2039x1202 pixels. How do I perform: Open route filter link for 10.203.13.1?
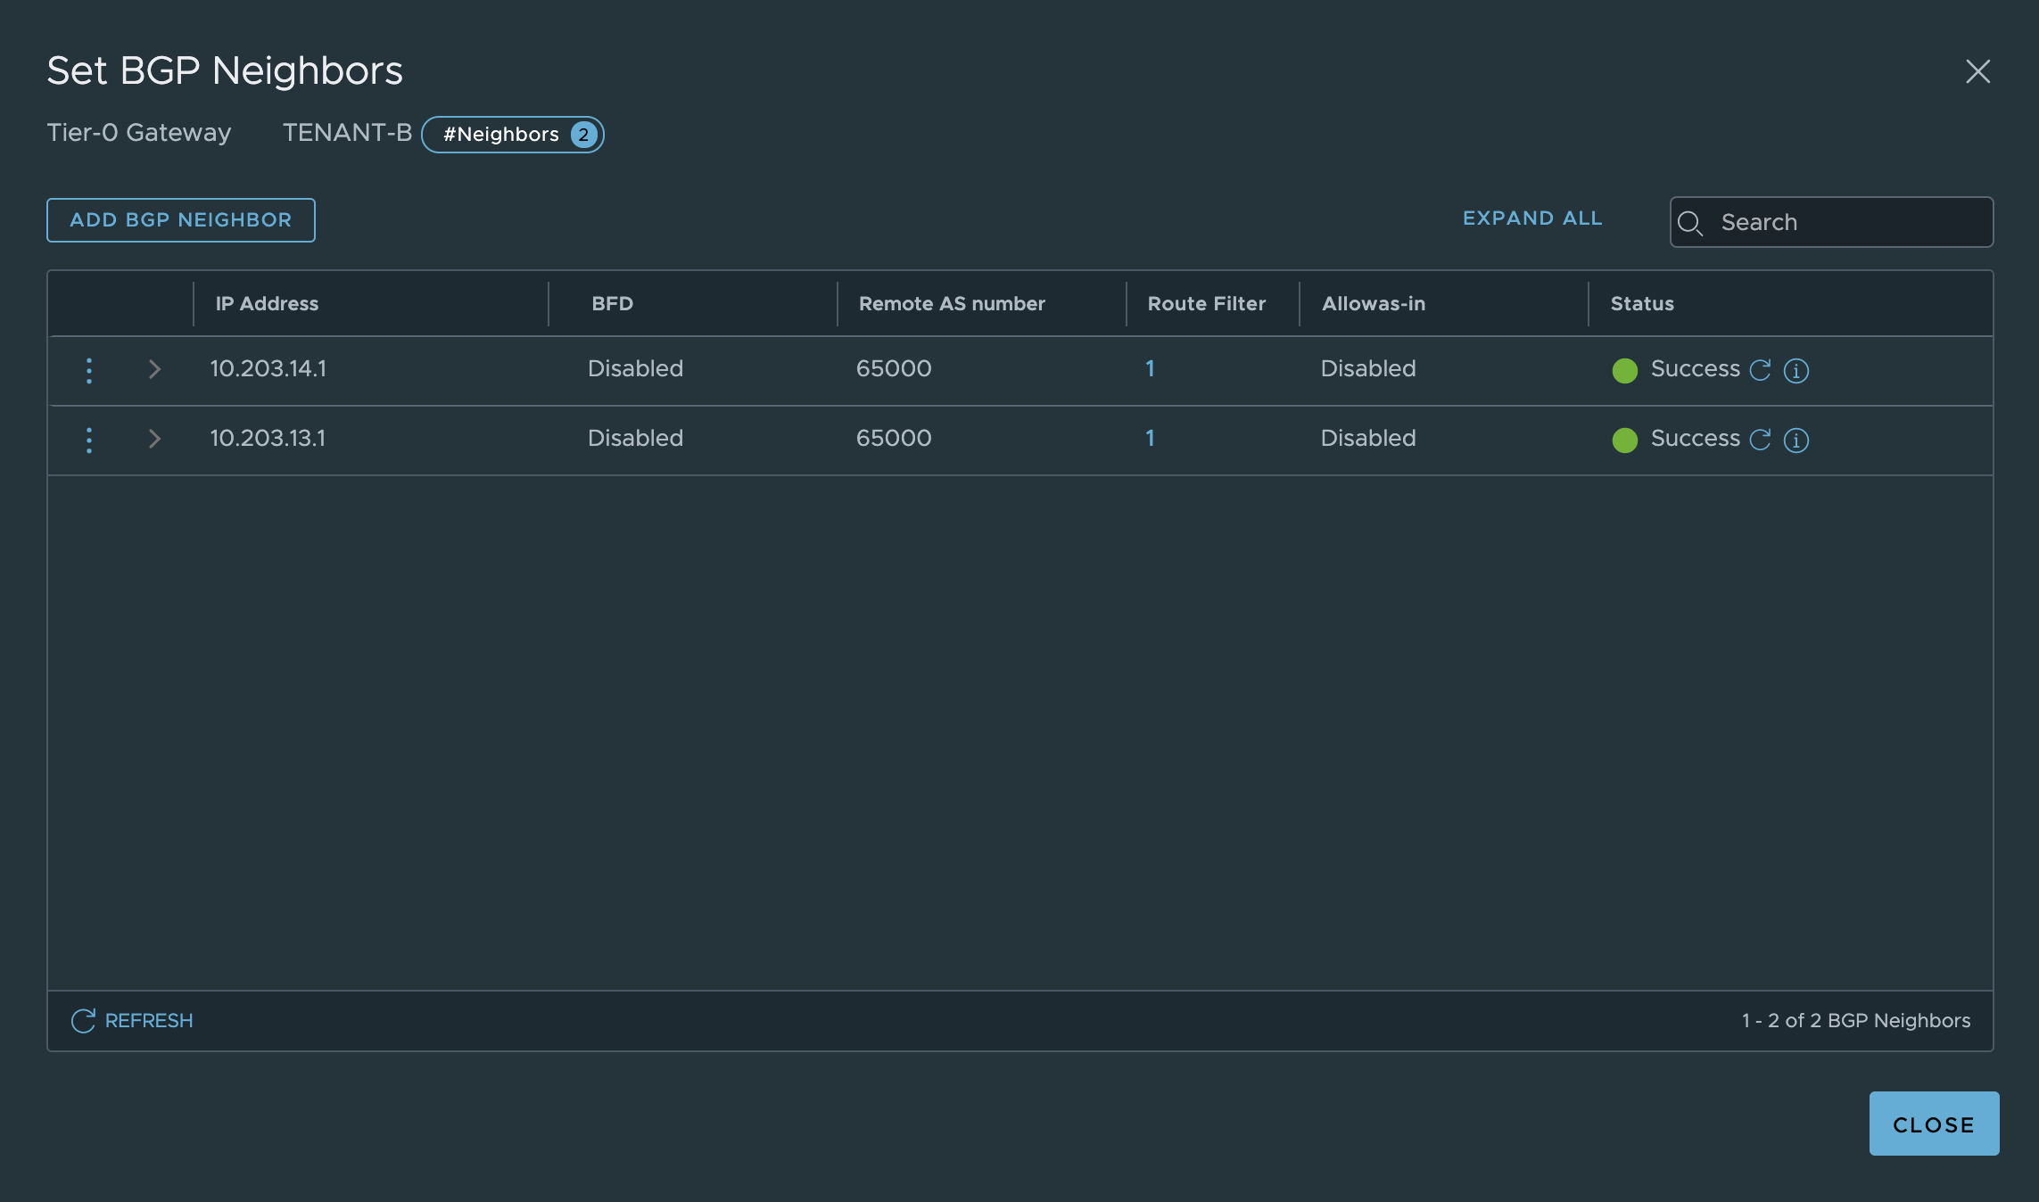(1150, 439)
